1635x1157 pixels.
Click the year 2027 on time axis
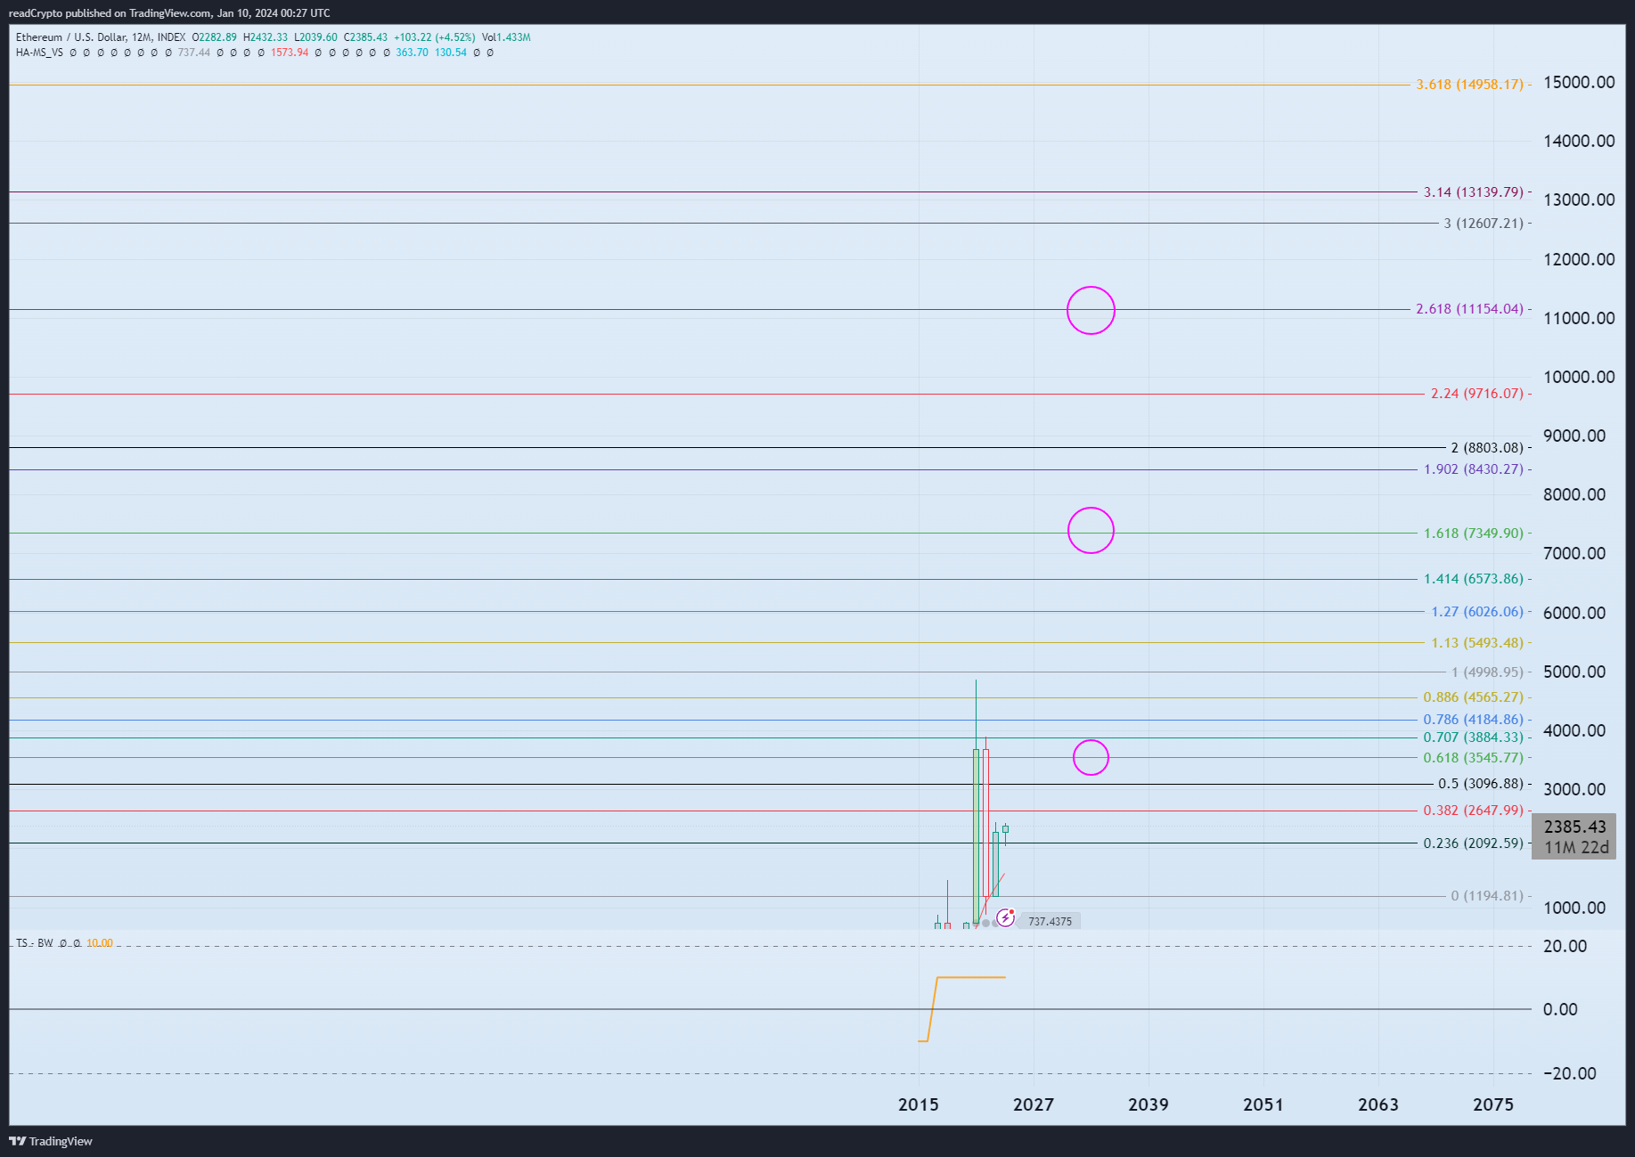click(1034, 1104)
